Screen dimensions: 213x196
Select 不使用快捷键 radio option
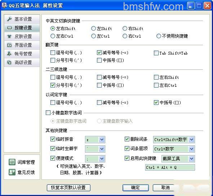[x=159, y=36]
